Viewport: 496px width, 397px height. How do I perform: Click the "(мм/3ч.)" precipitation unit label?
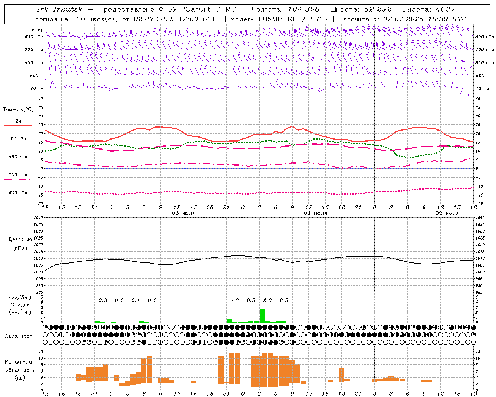tap(20, 297)
